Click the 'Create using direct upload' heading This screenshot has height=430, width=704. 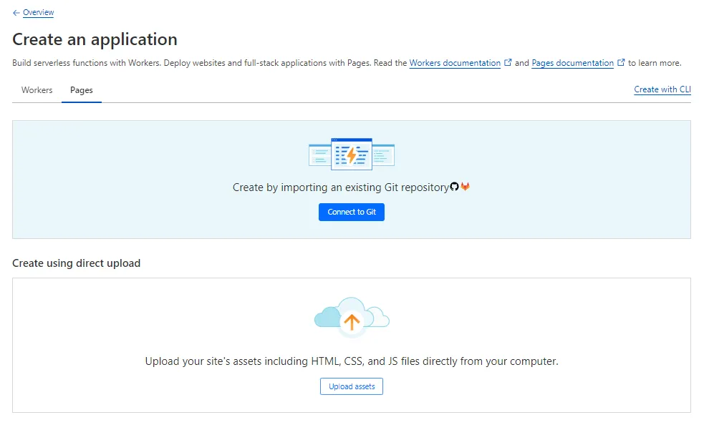pos(76,263)
